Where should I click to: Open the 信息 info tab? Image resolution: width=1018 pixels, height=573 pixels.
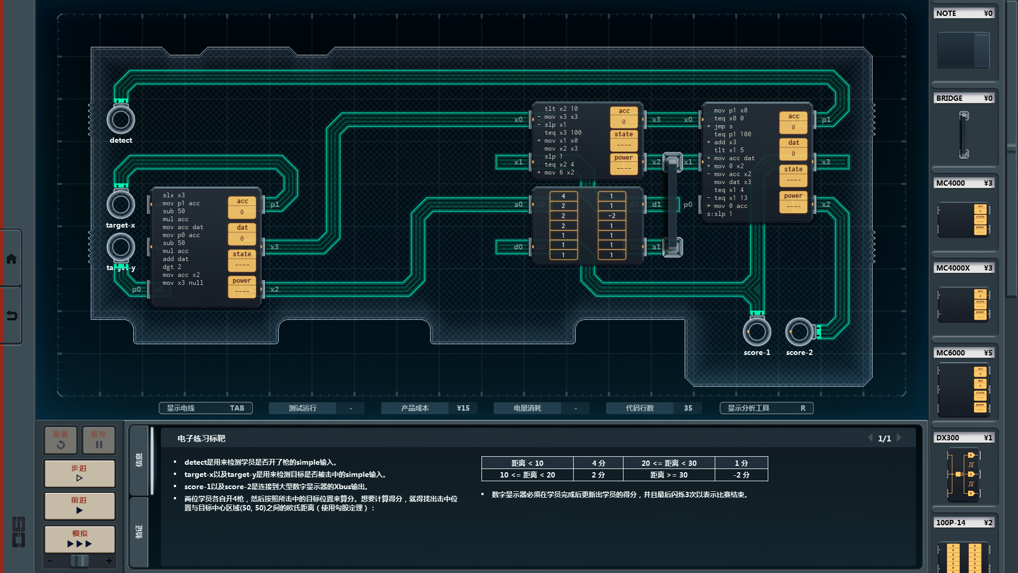pyautogui.click(x=139, y=459)
